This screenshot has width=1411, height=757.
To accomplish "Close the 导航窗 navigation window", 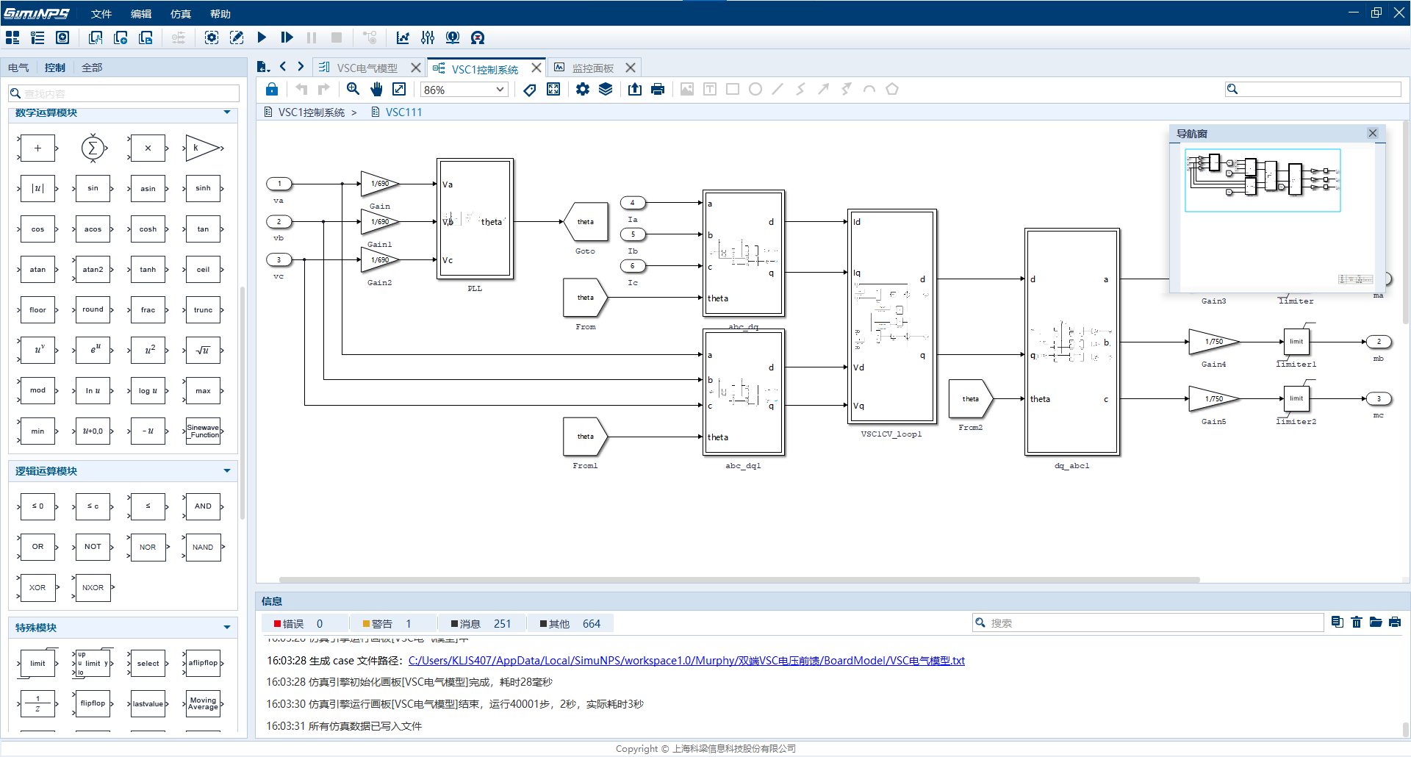I will [1373, 133].
